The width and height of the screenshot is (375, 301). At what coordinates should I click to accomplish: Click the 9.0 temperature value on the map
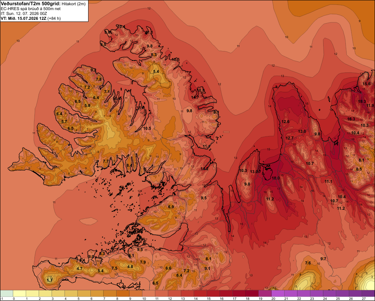coord(91,257)
